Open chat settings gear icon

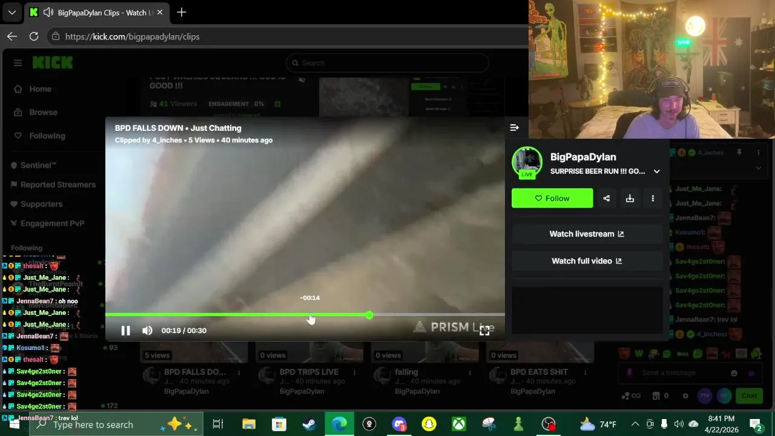pos(685,396)
